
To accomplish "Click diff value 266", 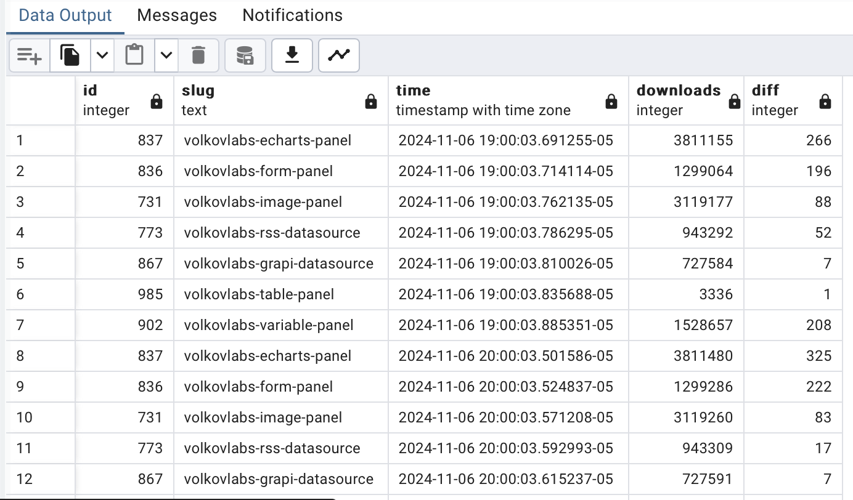I will tap(793, 140).
